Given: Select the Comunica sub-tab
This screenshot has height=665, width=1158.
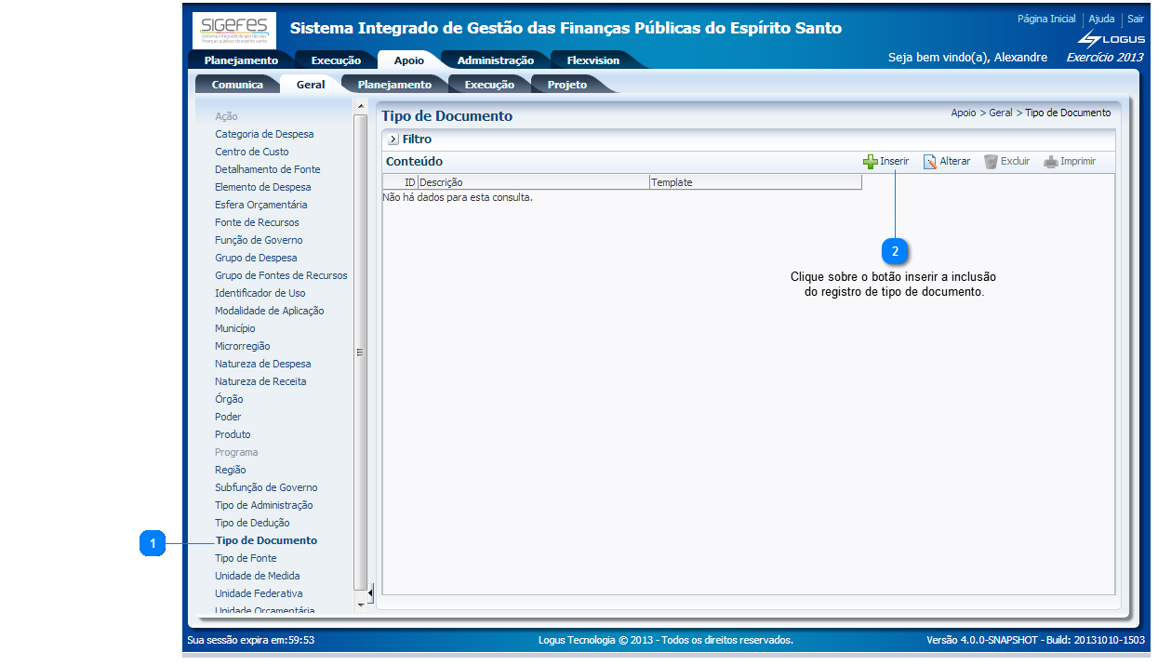Looking at the screenshot, I should click(237, 85).
